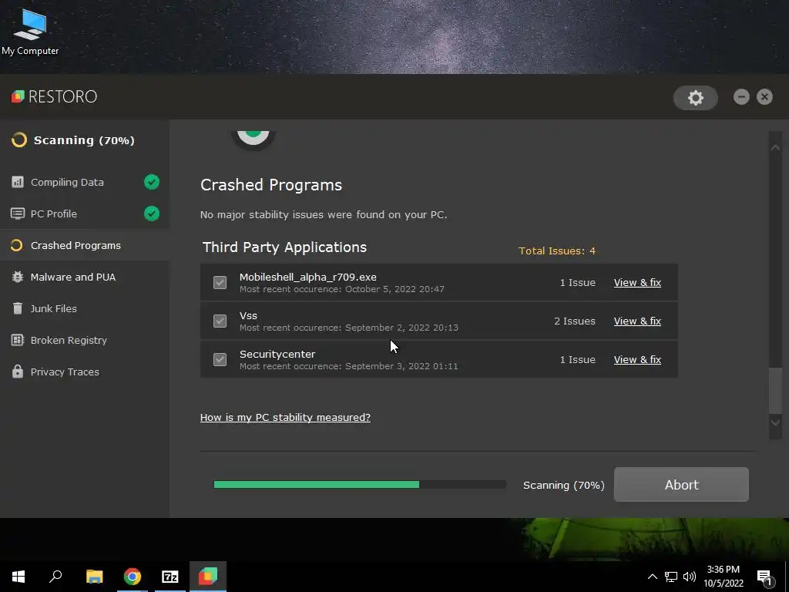Click the Total Issues: 4 text
789x592 pixels.
[557, 251]
